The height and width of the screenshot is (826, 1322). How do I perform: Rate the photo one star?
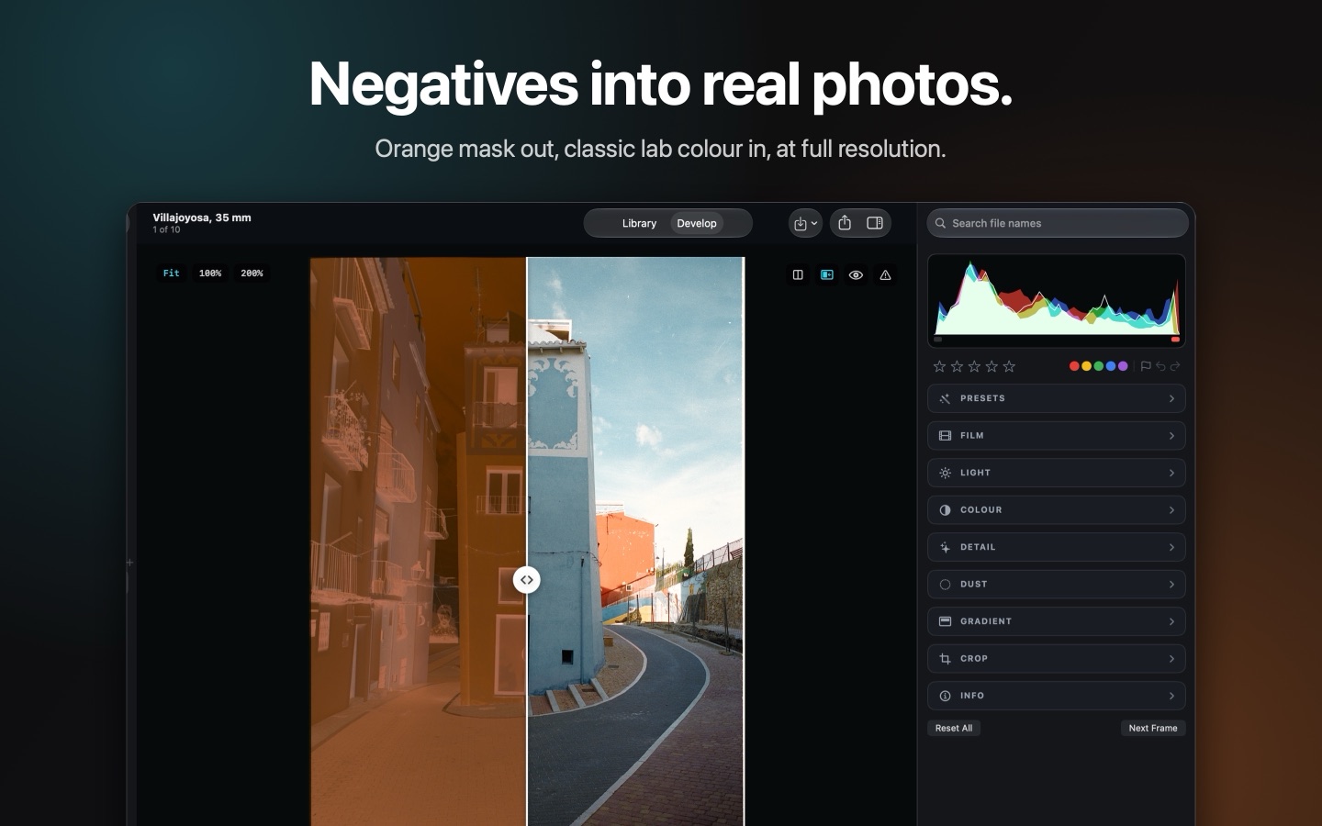pyautogui.click(x=939, y=366)
